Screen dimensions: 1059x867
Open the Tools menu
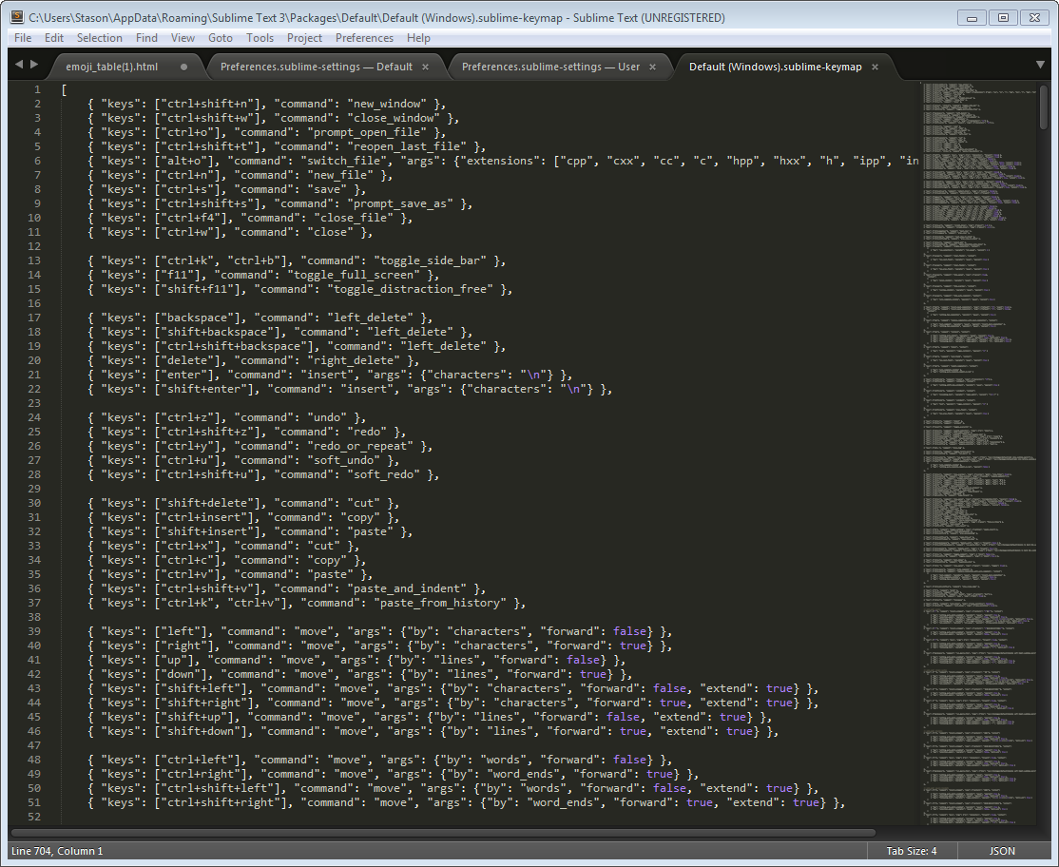[x=260, y=38]
